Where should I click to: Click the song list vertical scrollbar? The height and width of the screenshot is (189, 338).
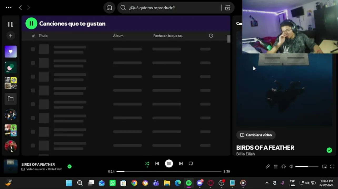(x=229, y=39)
